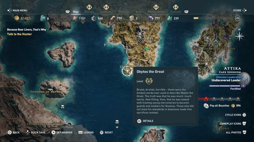Click the Set Marker X icon

click(53, 132)
